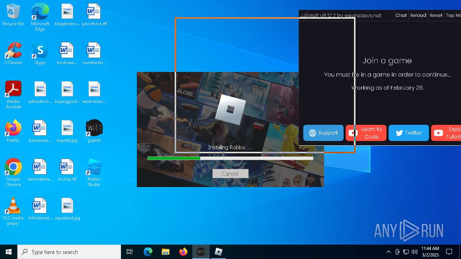Open the Top Most option in JJSploit
Viewport: 461px width, 259px height.
[453, 15]
